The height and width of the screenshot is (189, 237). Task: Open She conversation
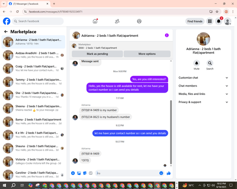pos(33,95)
